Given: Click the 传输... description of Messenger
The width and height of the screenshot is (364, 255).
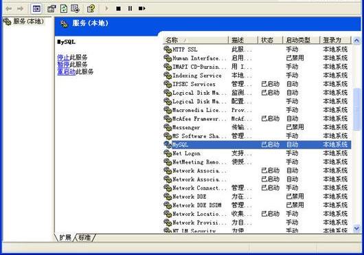Looking at the screenshot, I should pyautogui.click(x=242, y=127).
